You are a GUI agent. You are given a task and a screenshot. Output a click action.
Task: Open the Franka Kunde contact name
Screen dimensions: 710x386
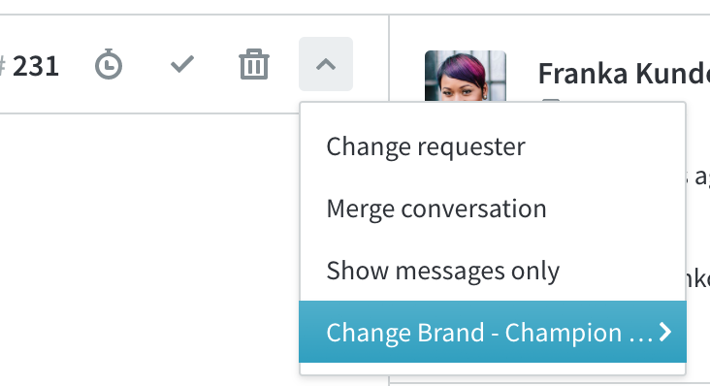[x=624, y=74]
